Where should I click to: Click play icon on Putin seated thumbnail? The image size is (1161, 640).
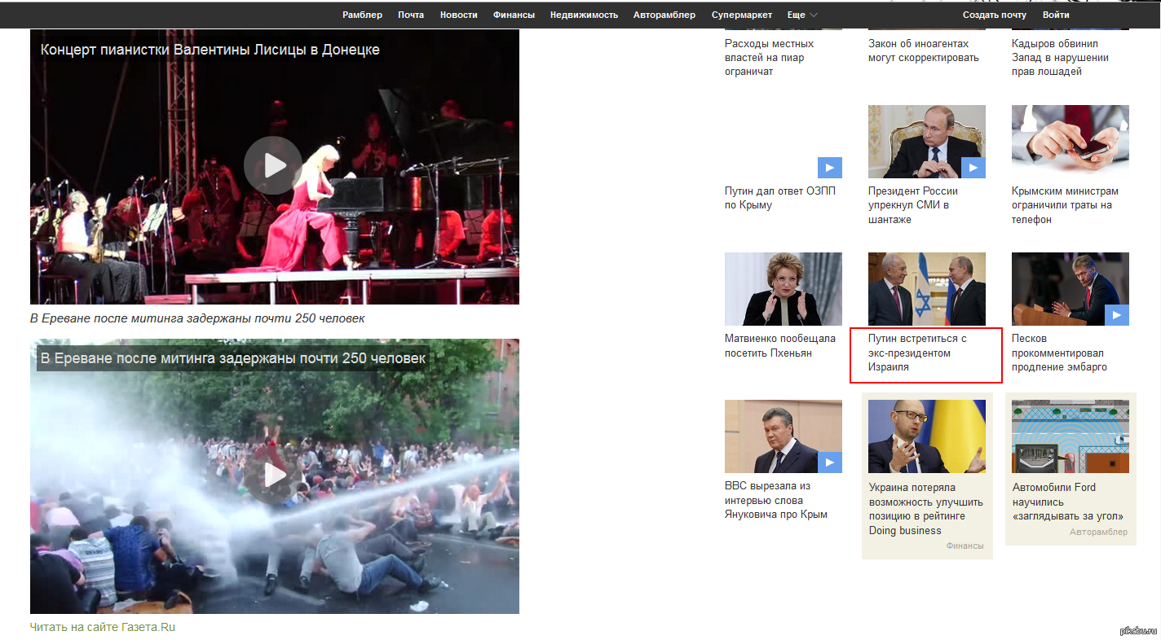pyautogui.click(x=973, y=168)
